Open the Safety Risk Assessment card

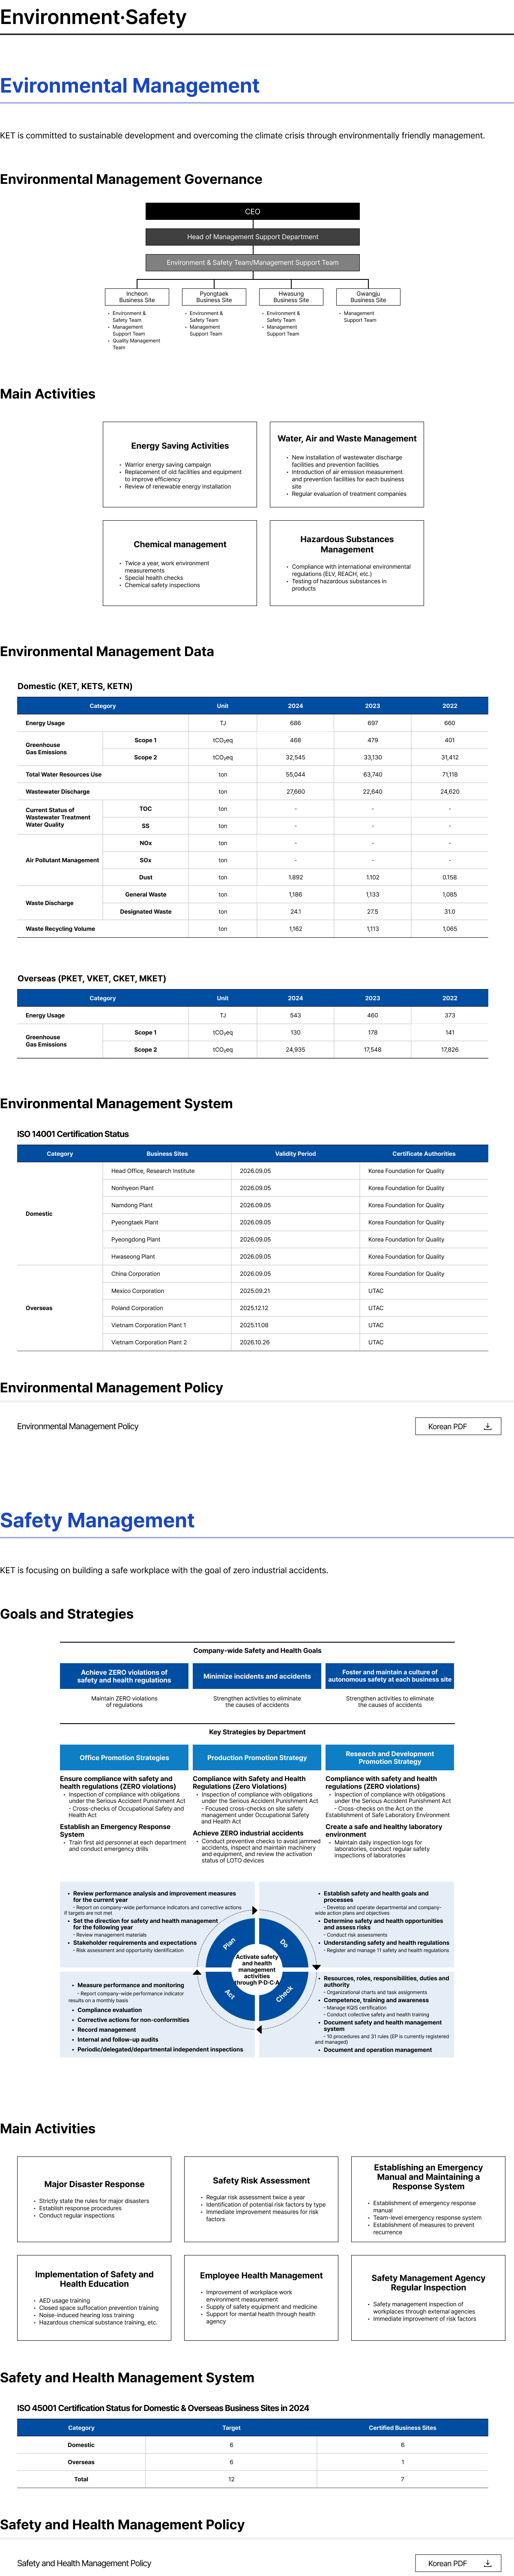click(x=261, y=2199)
